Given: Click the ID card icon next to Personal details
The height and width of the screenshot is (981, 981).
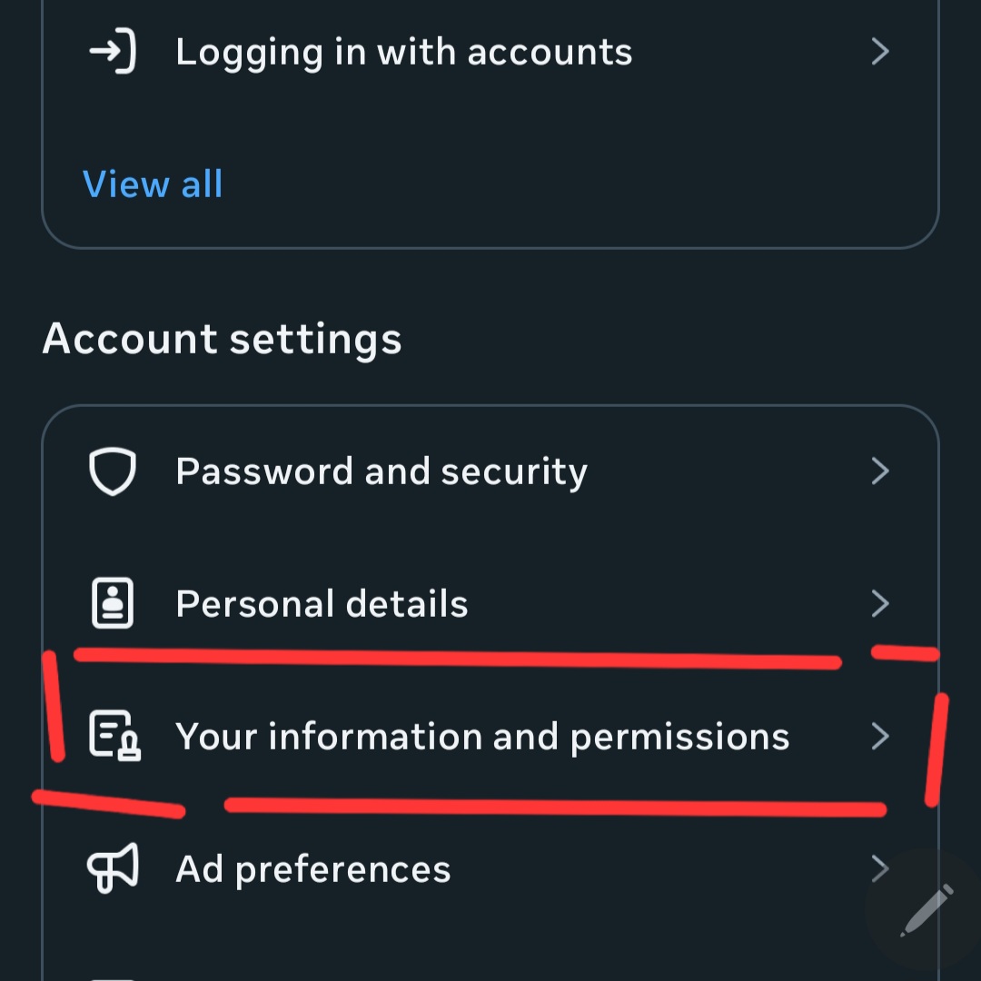Looking at the screenshot, I should [112, 602].
